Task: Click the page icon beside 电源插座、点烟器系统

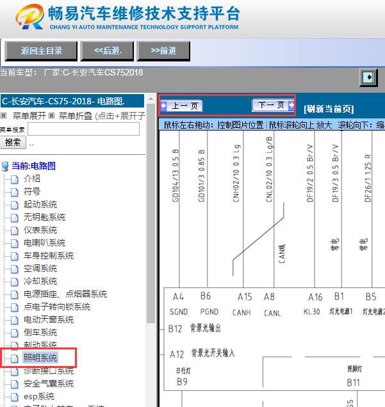Action: (x=15, y=294)
